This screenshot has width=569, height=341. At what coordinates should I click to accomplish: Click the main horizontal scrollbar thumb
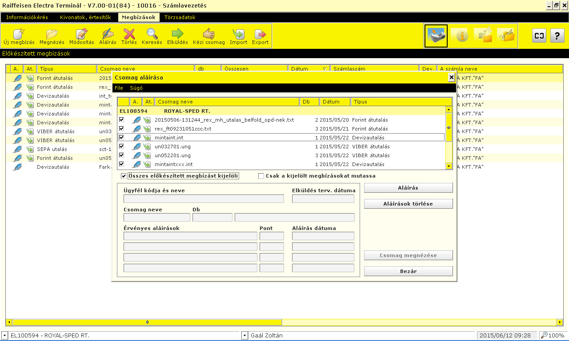click(147, 322)
